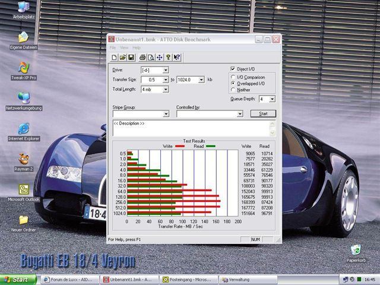Switch to Verwaltung taskbar window
The image size is (380, 285).
tap(248, 280)
